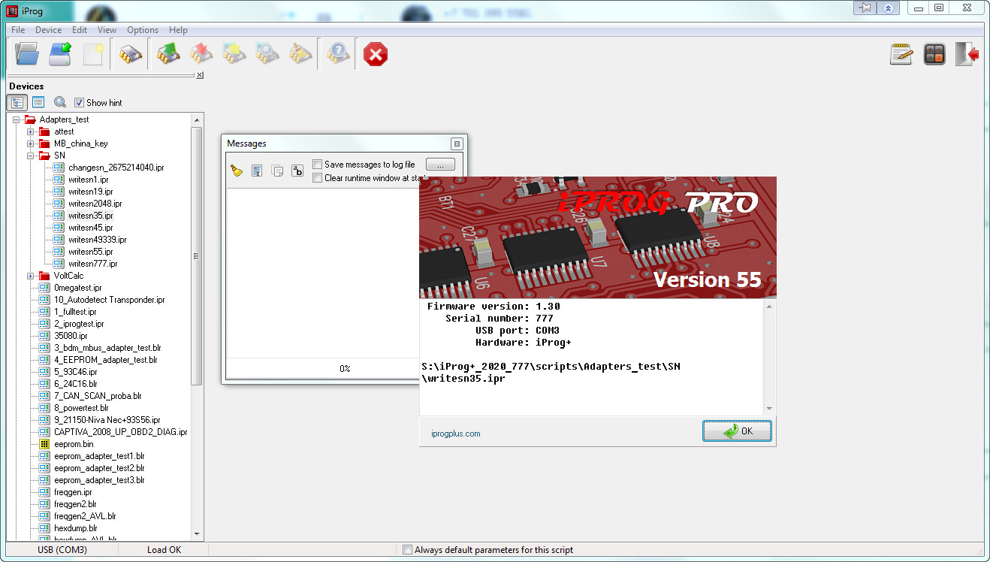Image resolution: width=990 pixels, height=562 pixels.
Task: Click the '...' browse log file button
Action: [x=440, y=165]
